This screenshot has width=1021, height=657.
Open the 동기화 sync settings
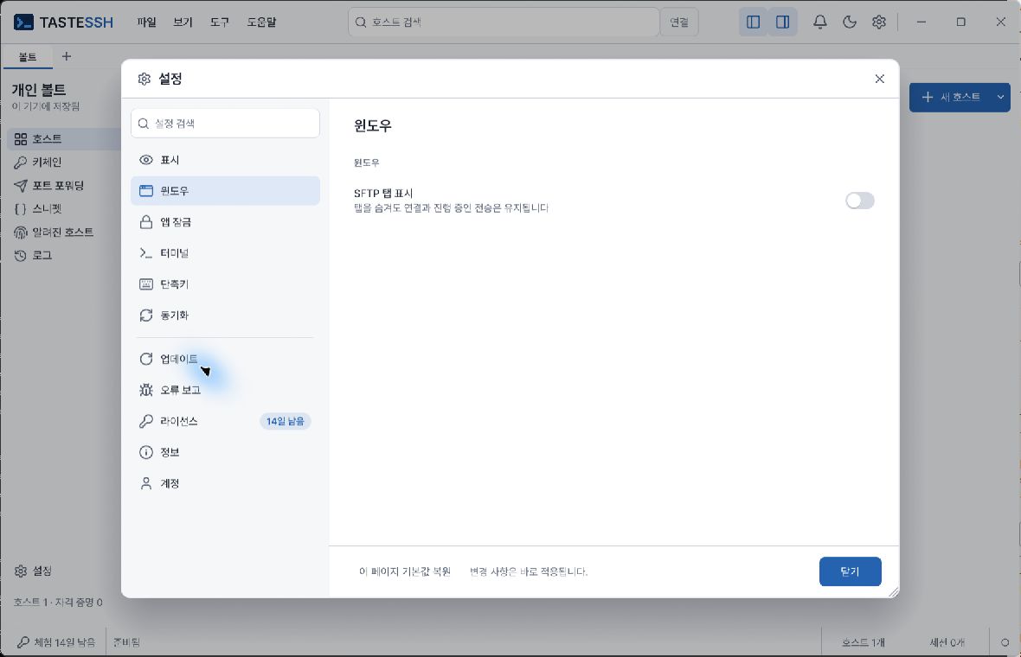point(225,316)
